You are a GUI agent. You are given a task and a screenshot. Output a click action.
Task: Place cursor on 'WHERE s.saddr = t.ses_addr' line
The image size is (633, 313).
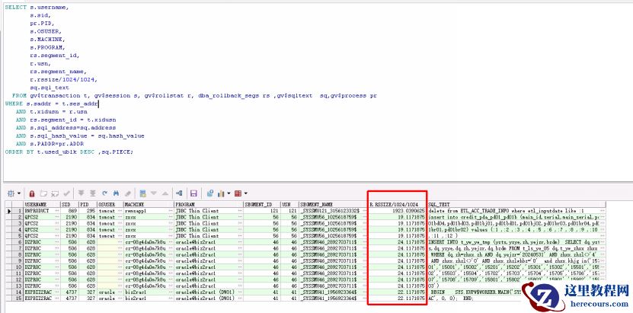[51, 104]
